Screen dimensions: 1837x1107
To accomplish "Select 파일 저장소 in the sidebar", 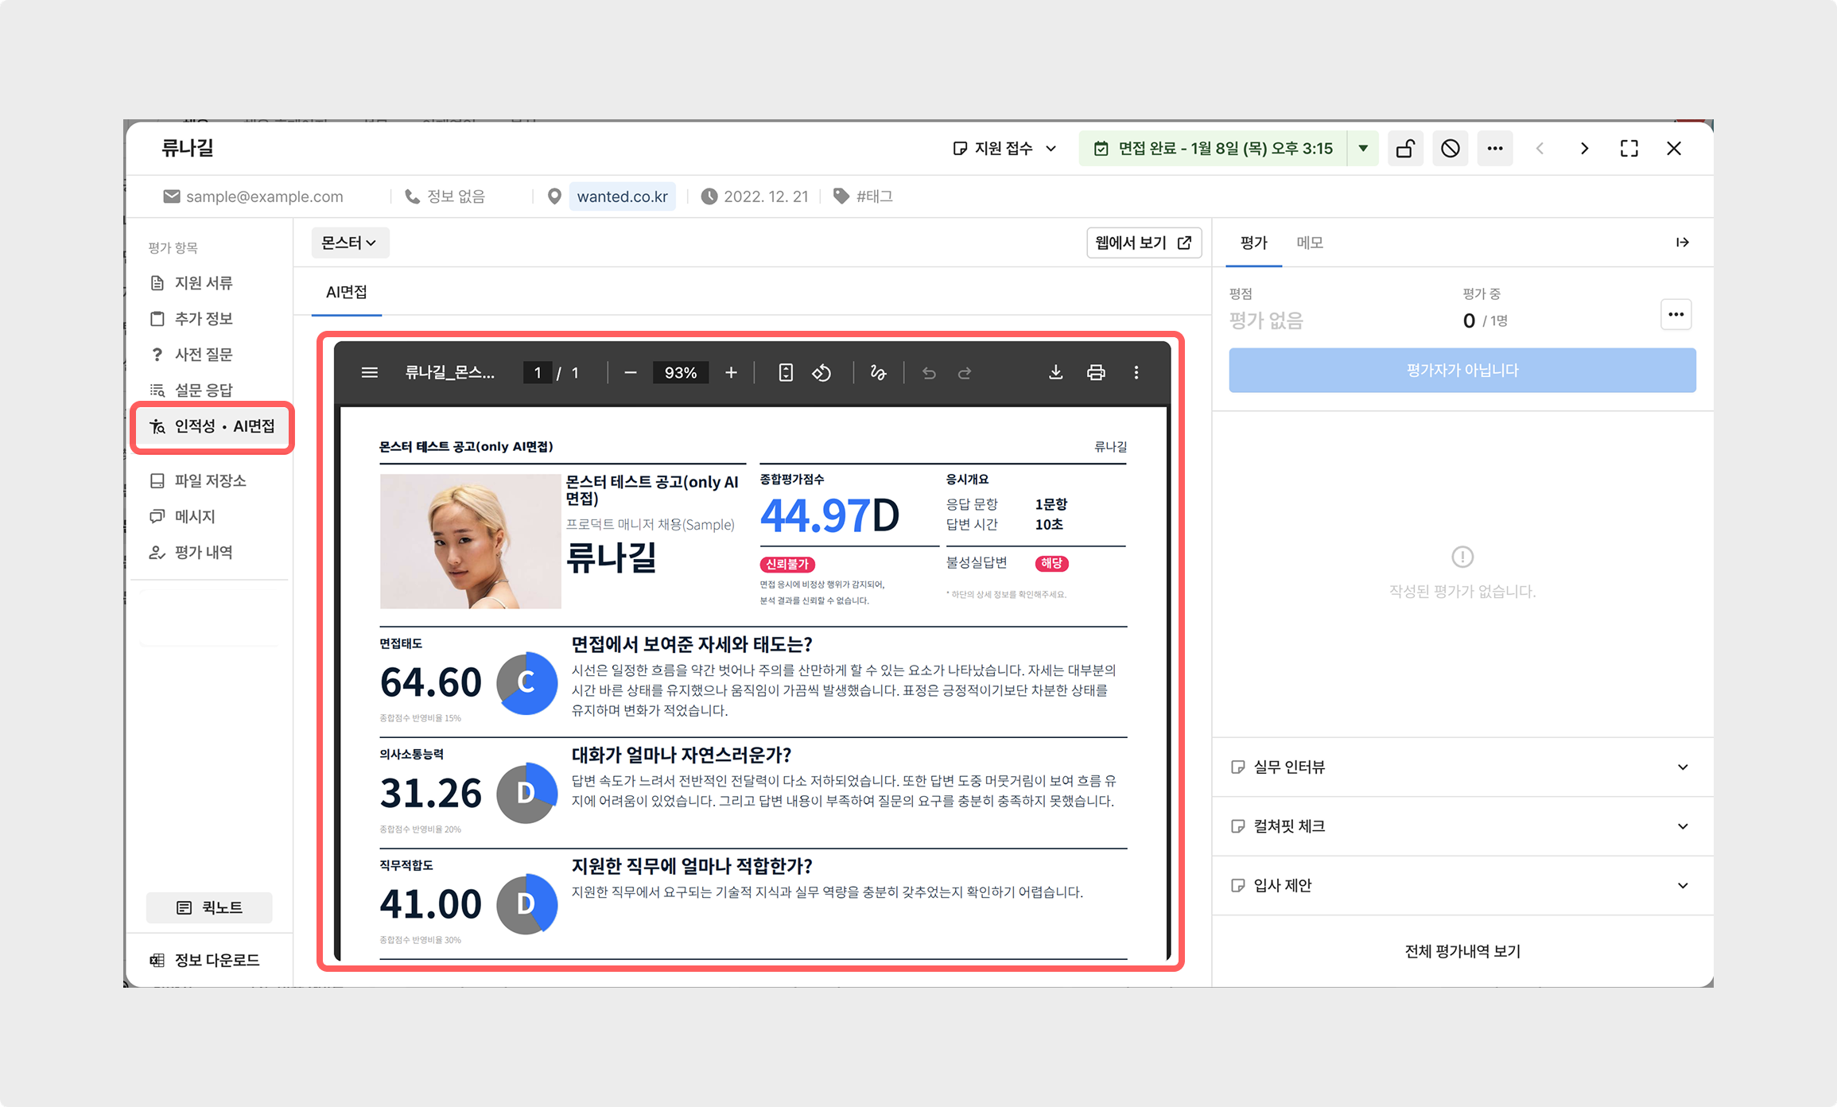I will [210, 480].
